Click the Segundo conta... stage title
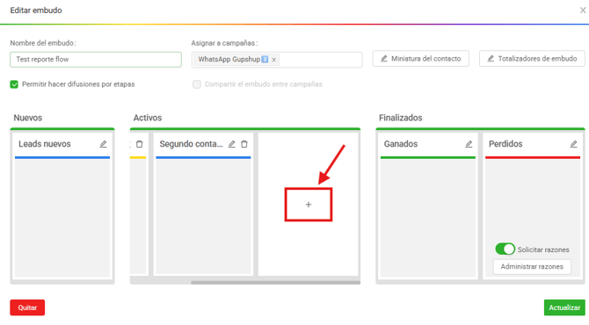The width and height of the screenshot is (589, 325). point(191,144)
